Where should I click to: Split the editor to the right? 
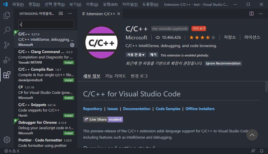click(x=251, y=14)
